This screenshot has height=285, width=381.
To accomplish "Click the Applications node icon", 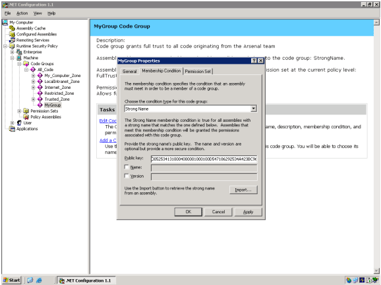I will pos(12,128).
